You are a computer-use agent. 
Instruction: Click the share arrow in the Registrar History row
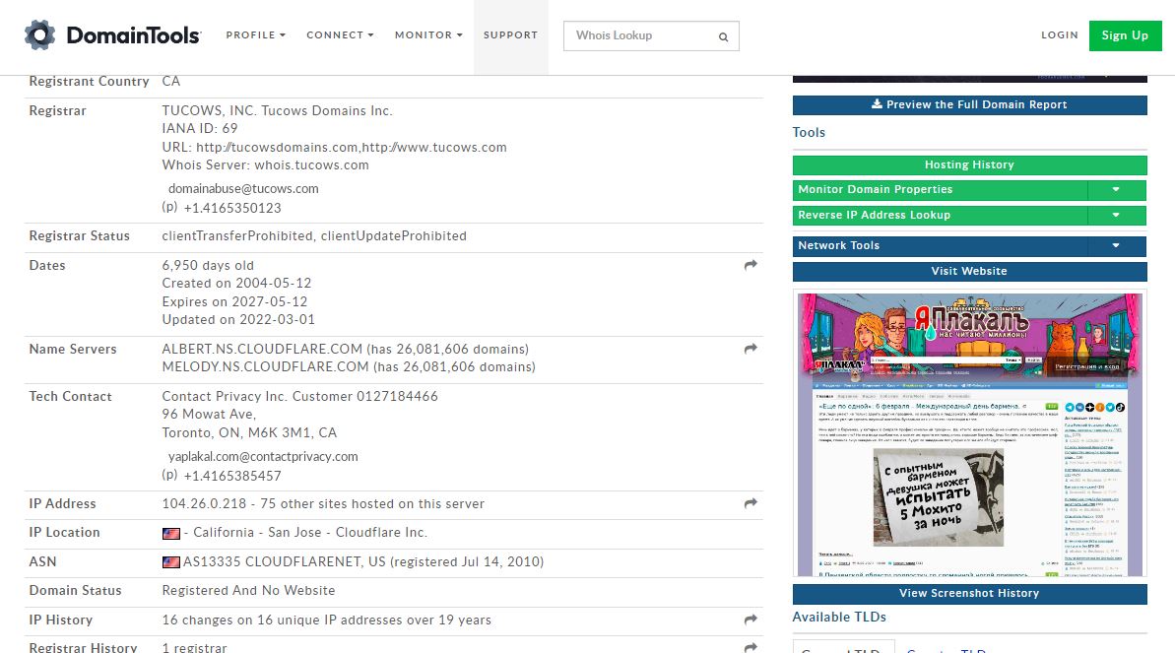click(751, 647)
